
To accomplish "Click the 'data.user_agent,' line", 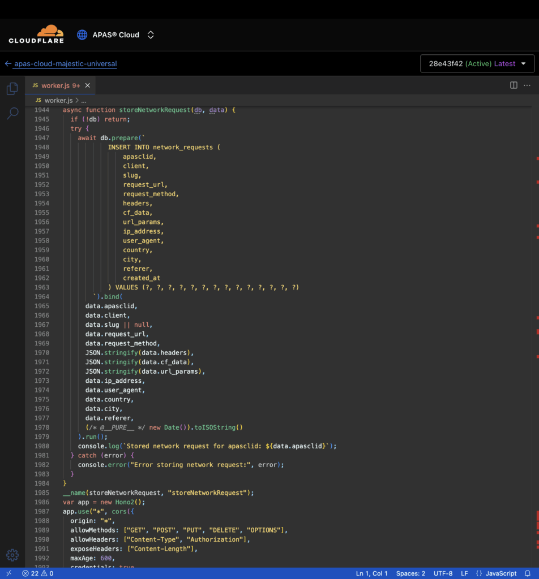I will click(115, 390).
